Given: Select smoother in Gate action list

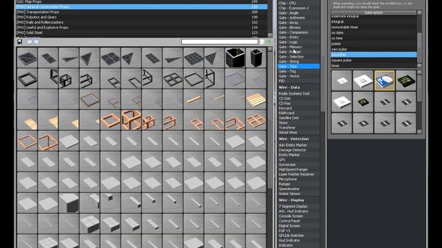Looking at the screenshot, I should click(x=374, y=54).
